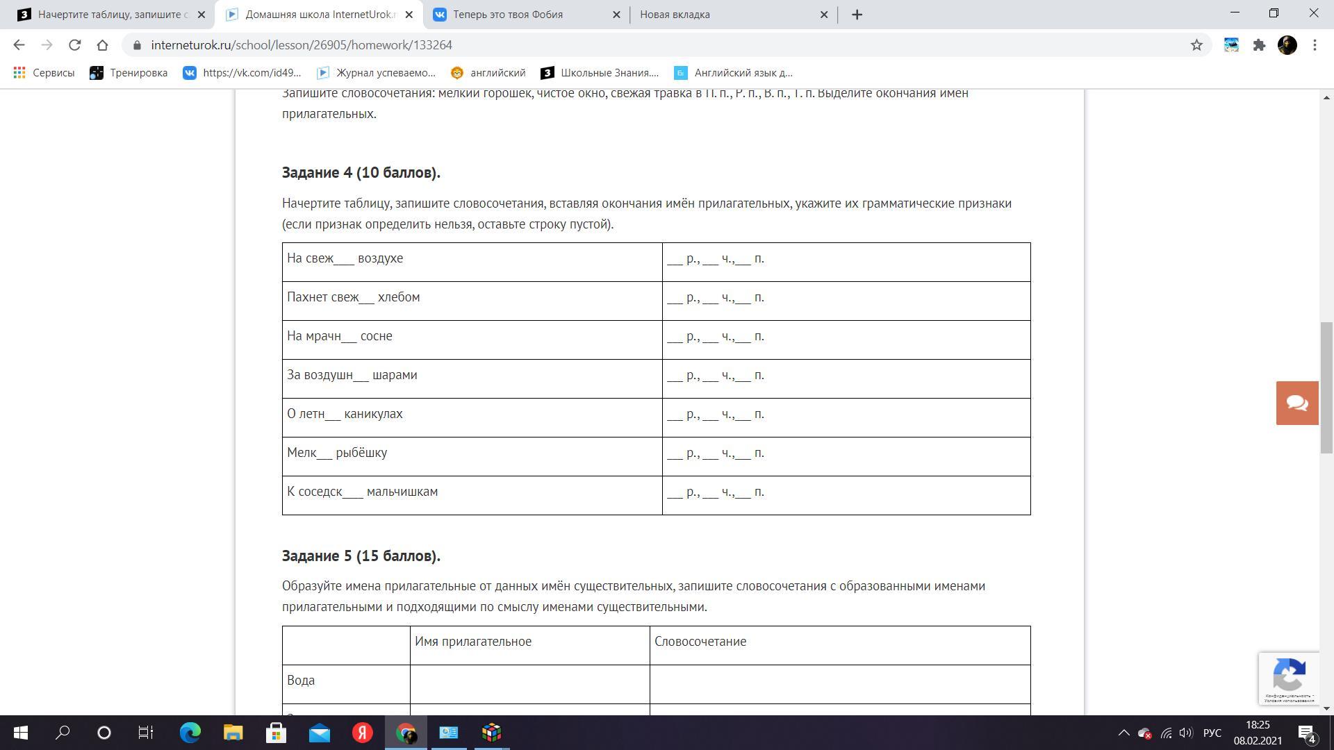Close the 'Начертите таблицу' tab
1334x750 pixels.
pos(201,15)
